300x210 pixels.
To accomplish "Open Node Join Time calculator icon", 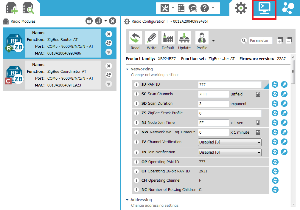I will [x=258, y=123].
